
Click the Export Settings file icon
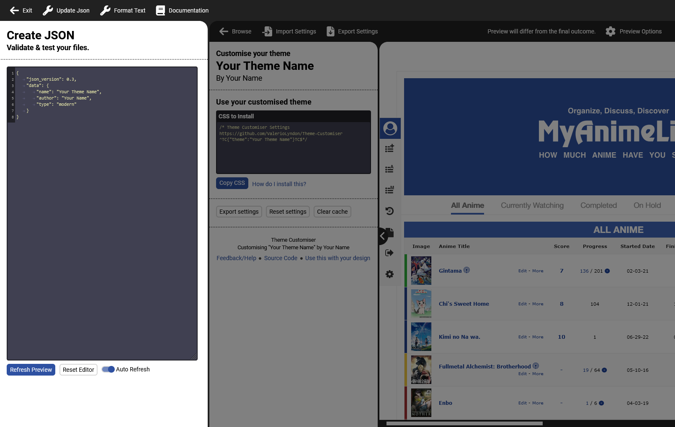click(330, 31)
